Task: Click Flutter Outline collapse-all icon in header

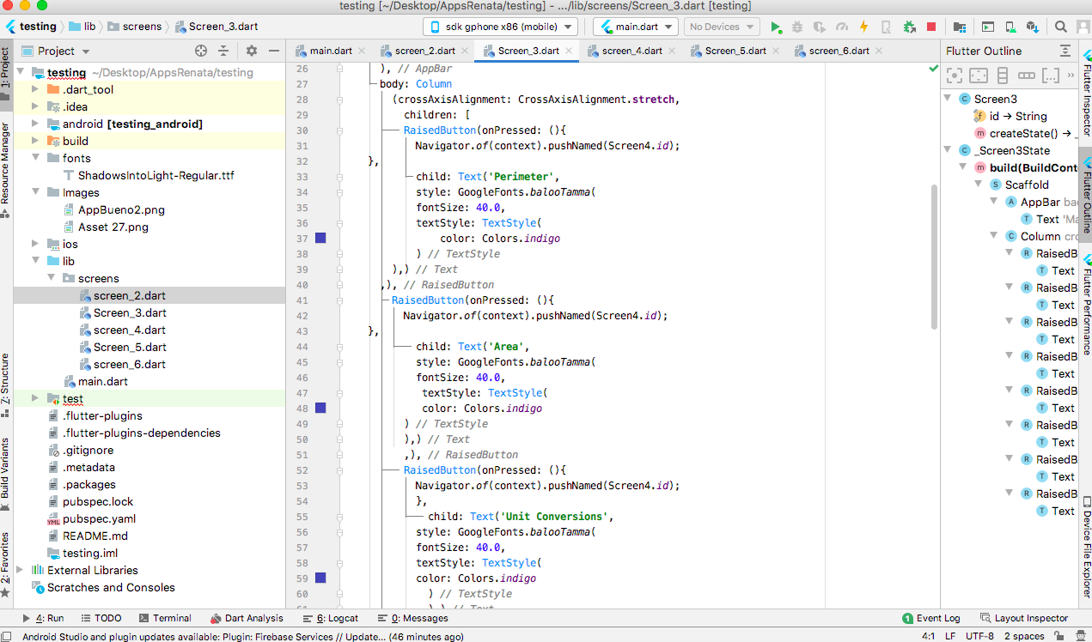Action: 1065,51
